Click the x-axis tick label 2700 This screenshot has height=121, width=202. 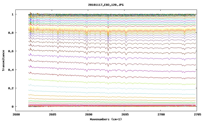coord(161,114)
